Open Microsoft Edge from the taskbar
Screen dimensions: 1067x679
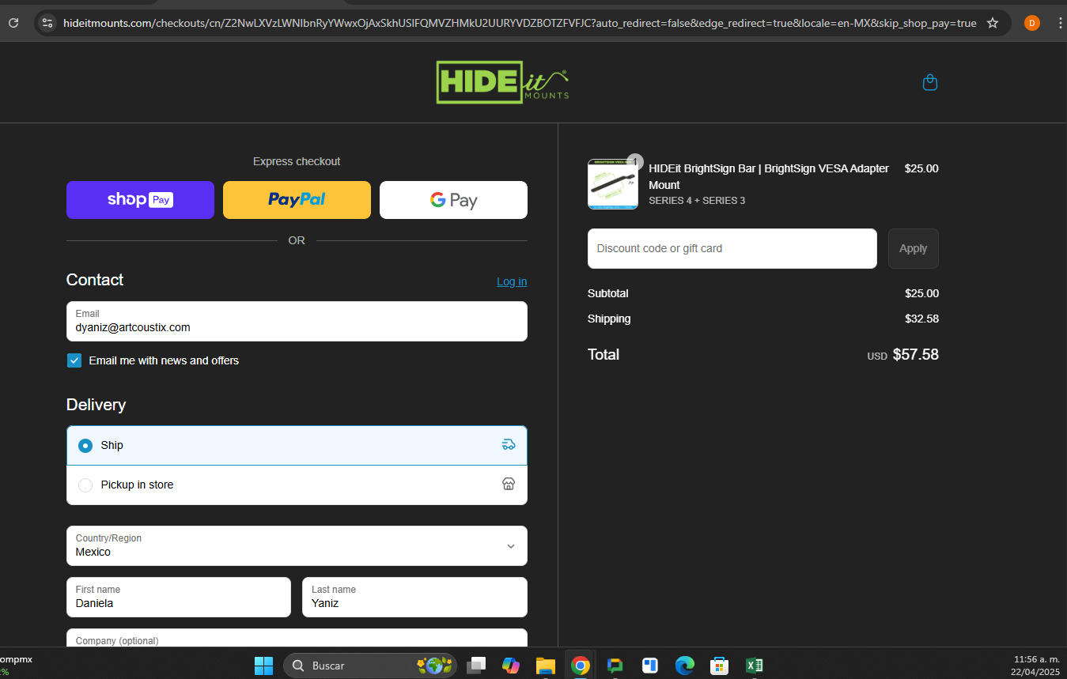coord(684,666)
